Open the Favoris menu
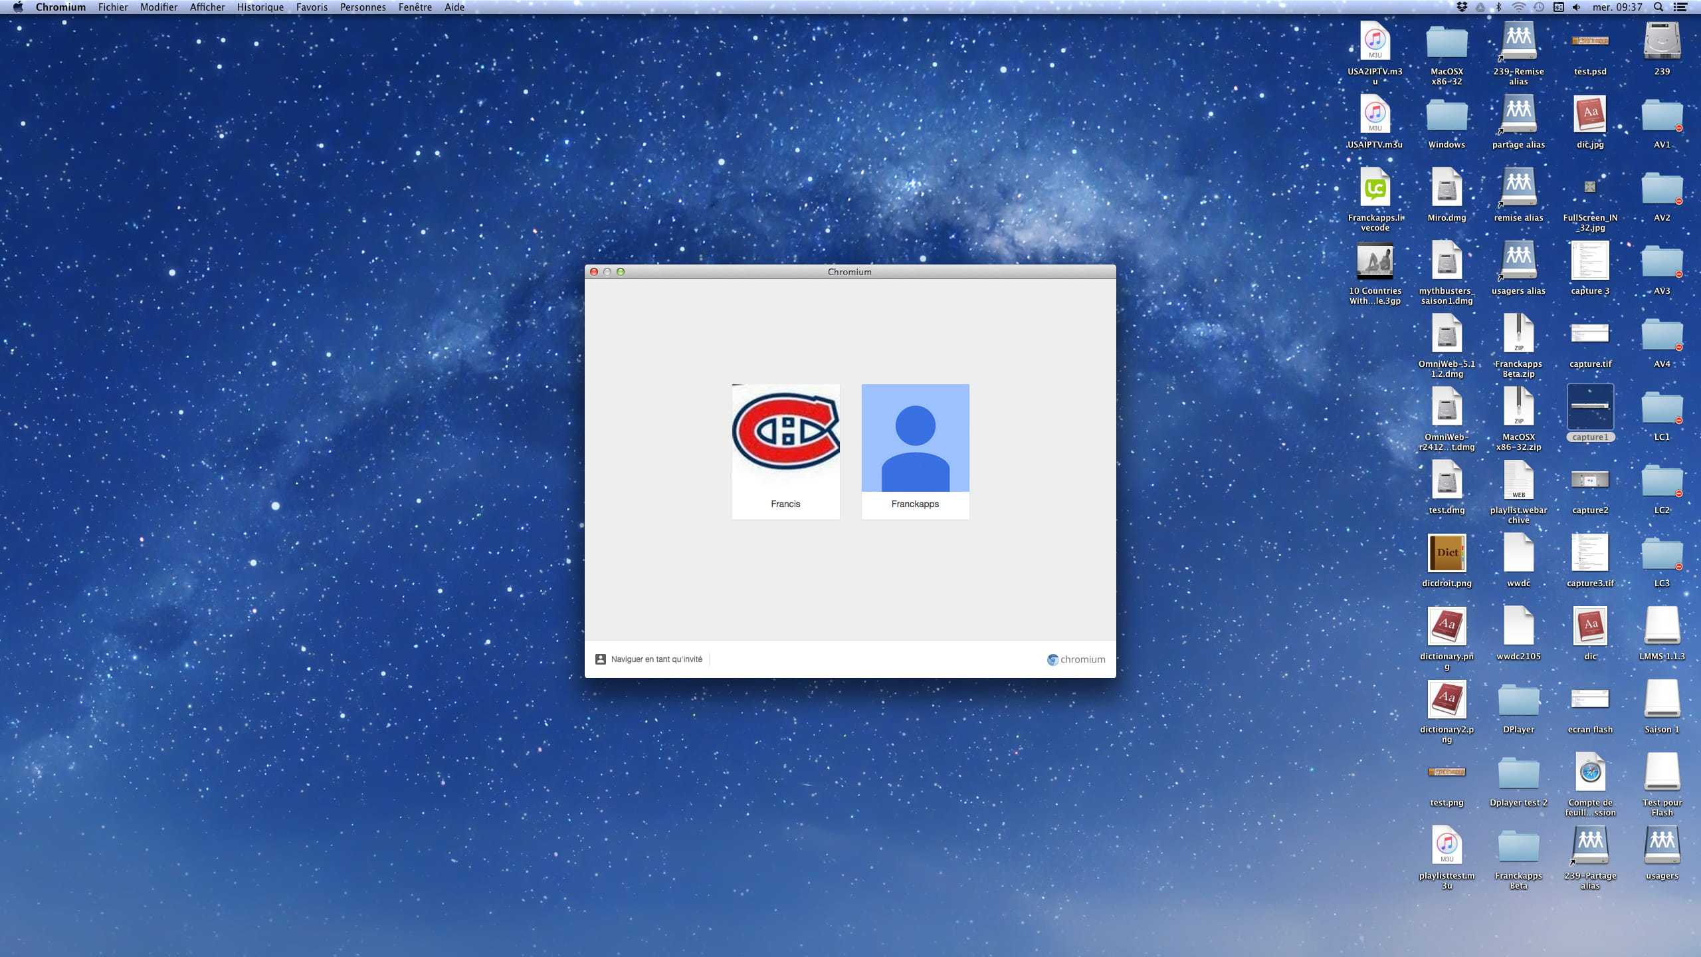Screen dimensions: 1701x957 tap(312, 7)
